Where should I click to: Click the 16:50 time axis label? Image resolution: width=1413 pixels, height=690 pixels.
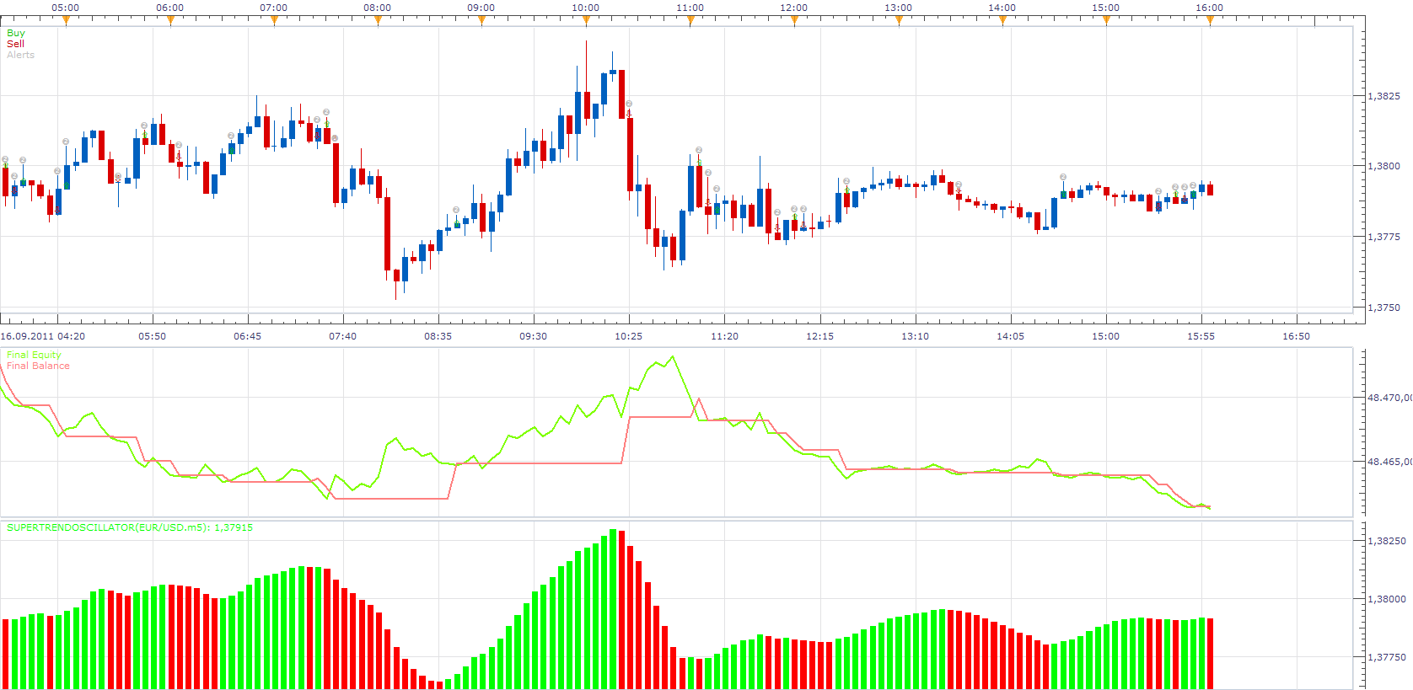pyautogui.click(x=1297, y=336)
